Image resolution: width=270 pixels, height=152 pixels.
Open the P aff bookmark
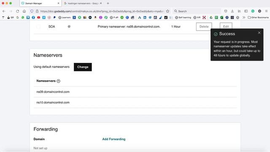pyautogui.click(x=114, y=17)
